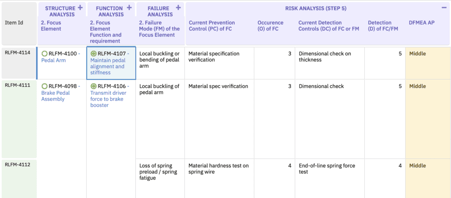The width and height of the screenshot is (451, 198).
Task: Click the circle icon next to RLFM-4098
Action: click(x=44, y=86)
